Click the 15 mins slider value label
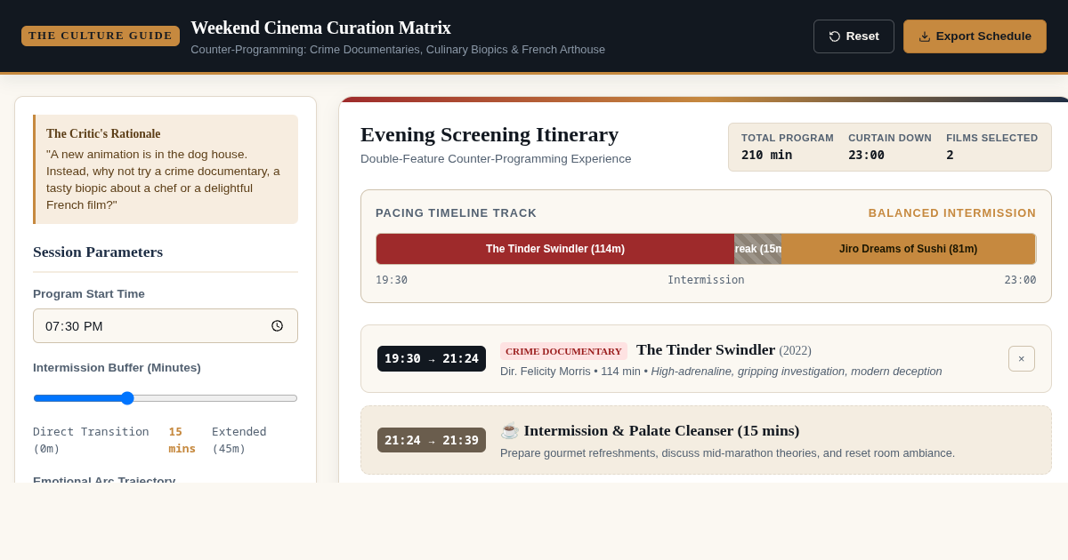The height and width of the screenshot is (560, 1068). (182, 440)
